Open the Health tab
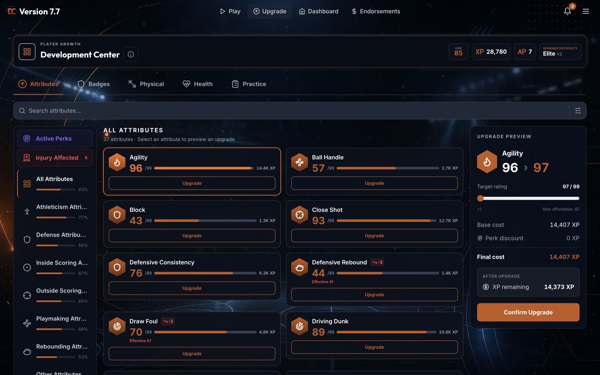Screen dimensions: 600x375 point(197,84)
